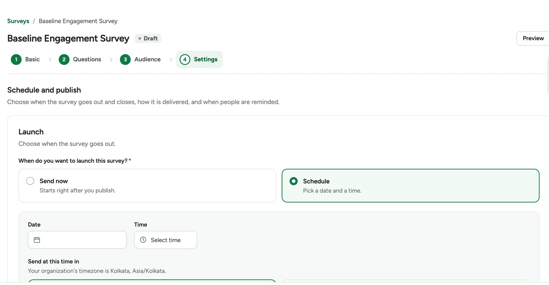549x285 pixels.
Task: Click the step 3 circle icon
Action: (x=125, y=59)
